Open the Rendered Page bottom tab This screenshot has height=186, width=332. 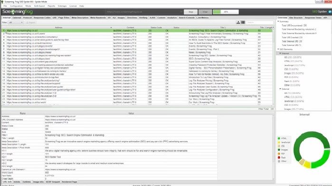tap(69, 182)
